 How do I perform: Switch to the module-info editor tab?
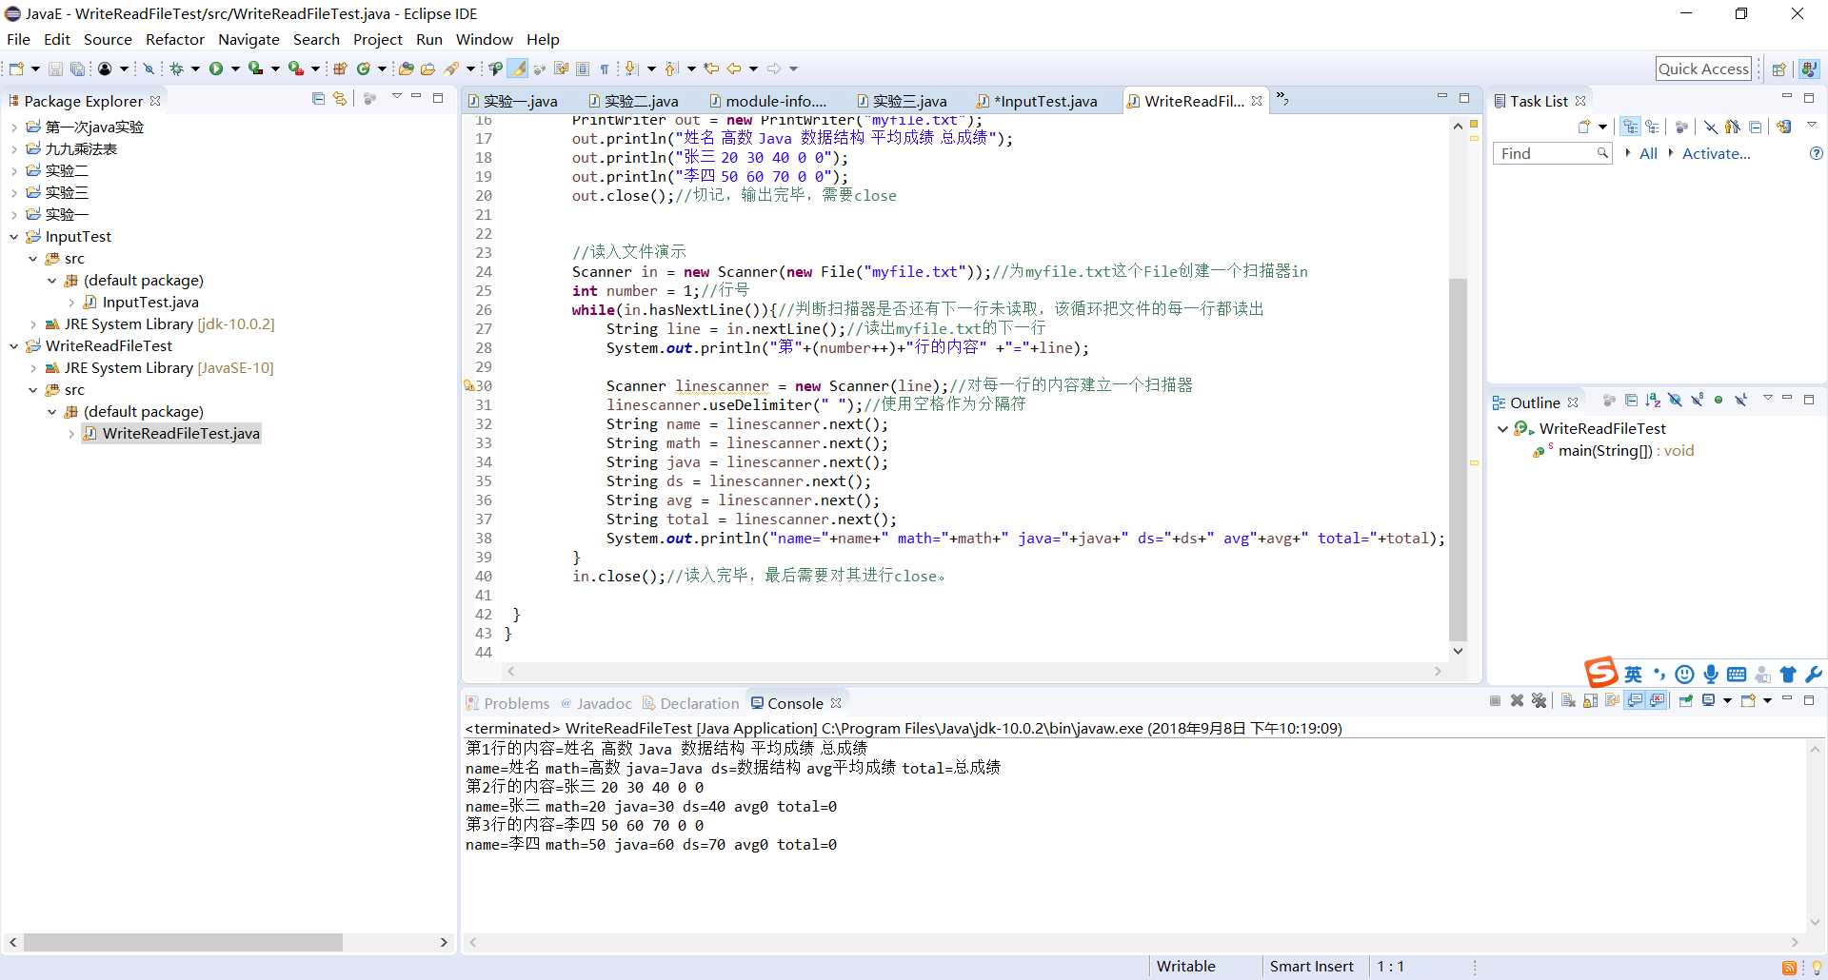(767, 101)
